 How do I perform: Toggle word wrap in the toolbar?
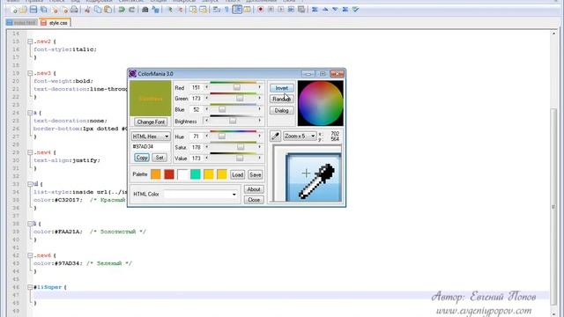click(x=217, y=10)
